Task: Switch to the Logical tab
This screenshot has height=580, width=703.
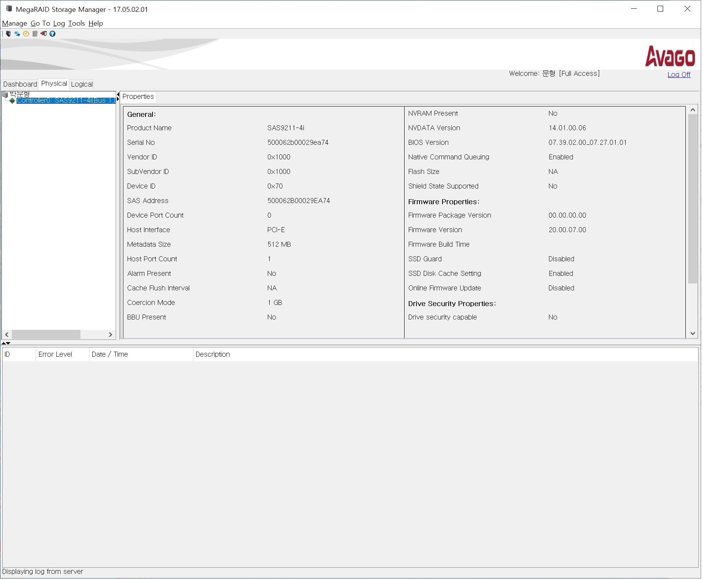Action: click(82, 84)
